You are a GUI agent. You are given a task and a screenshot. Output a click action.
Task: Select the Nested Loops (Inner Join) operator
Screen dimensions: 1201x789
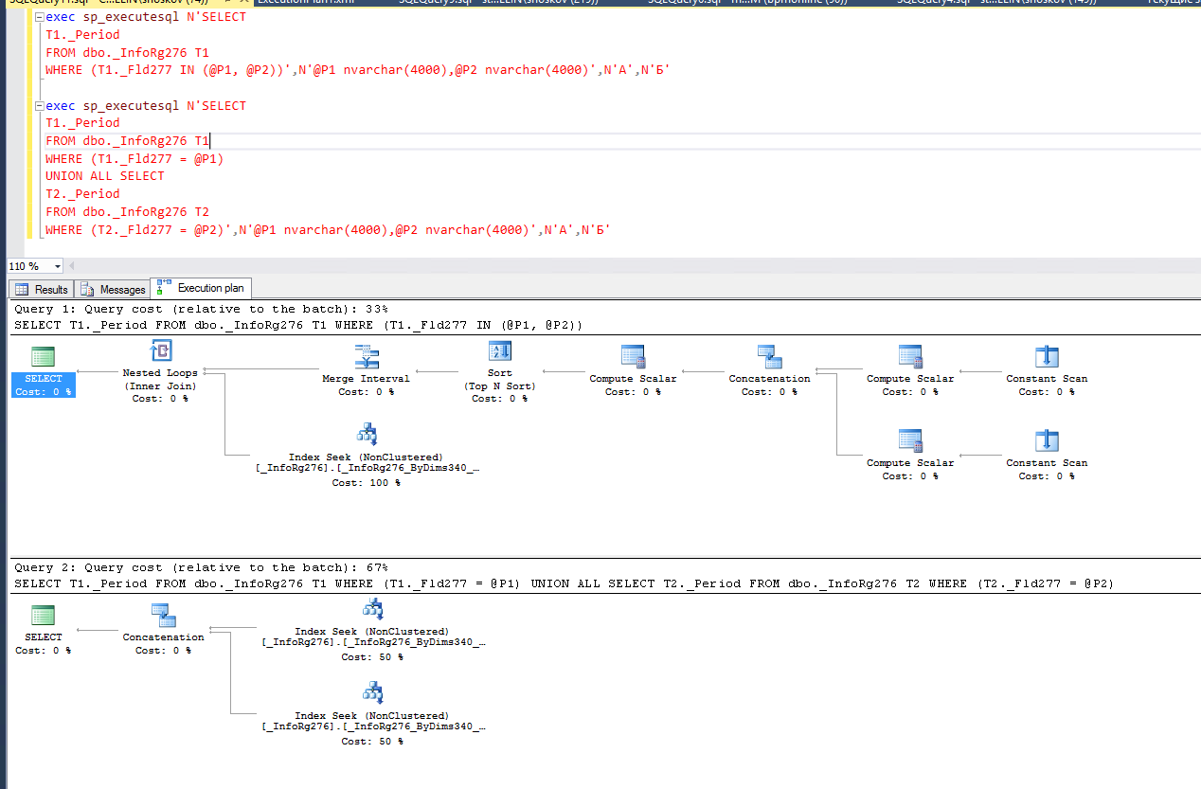click(x=160, y=370)
